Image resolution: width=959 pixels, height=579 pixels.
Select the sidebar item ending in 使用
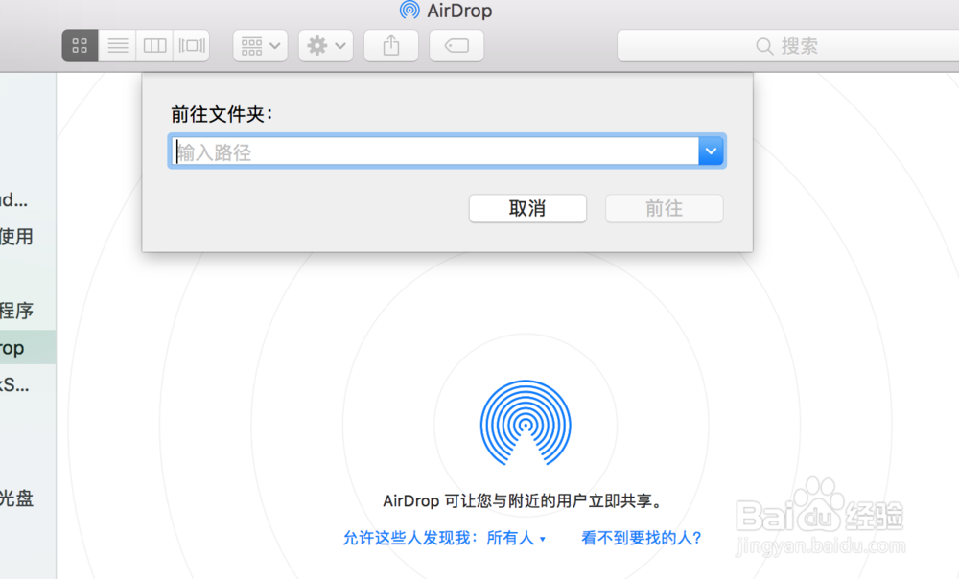pyautogui.click(x=28, y=237)
